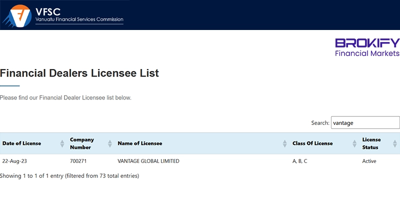Sort table by Company Number header
The width and height of the screenshot is (400, 200).
(x=82, y=143)
